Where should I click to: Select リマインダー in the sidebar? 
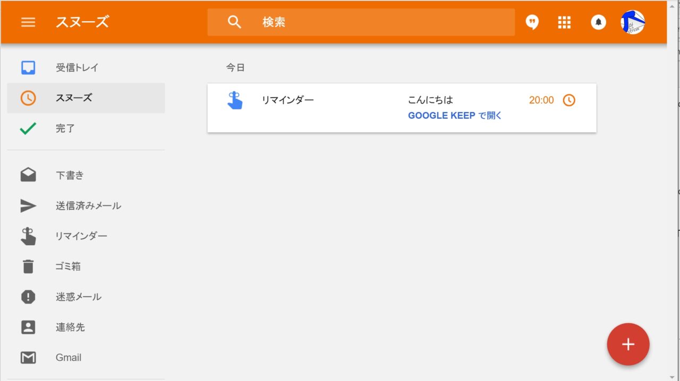point(81,236)
